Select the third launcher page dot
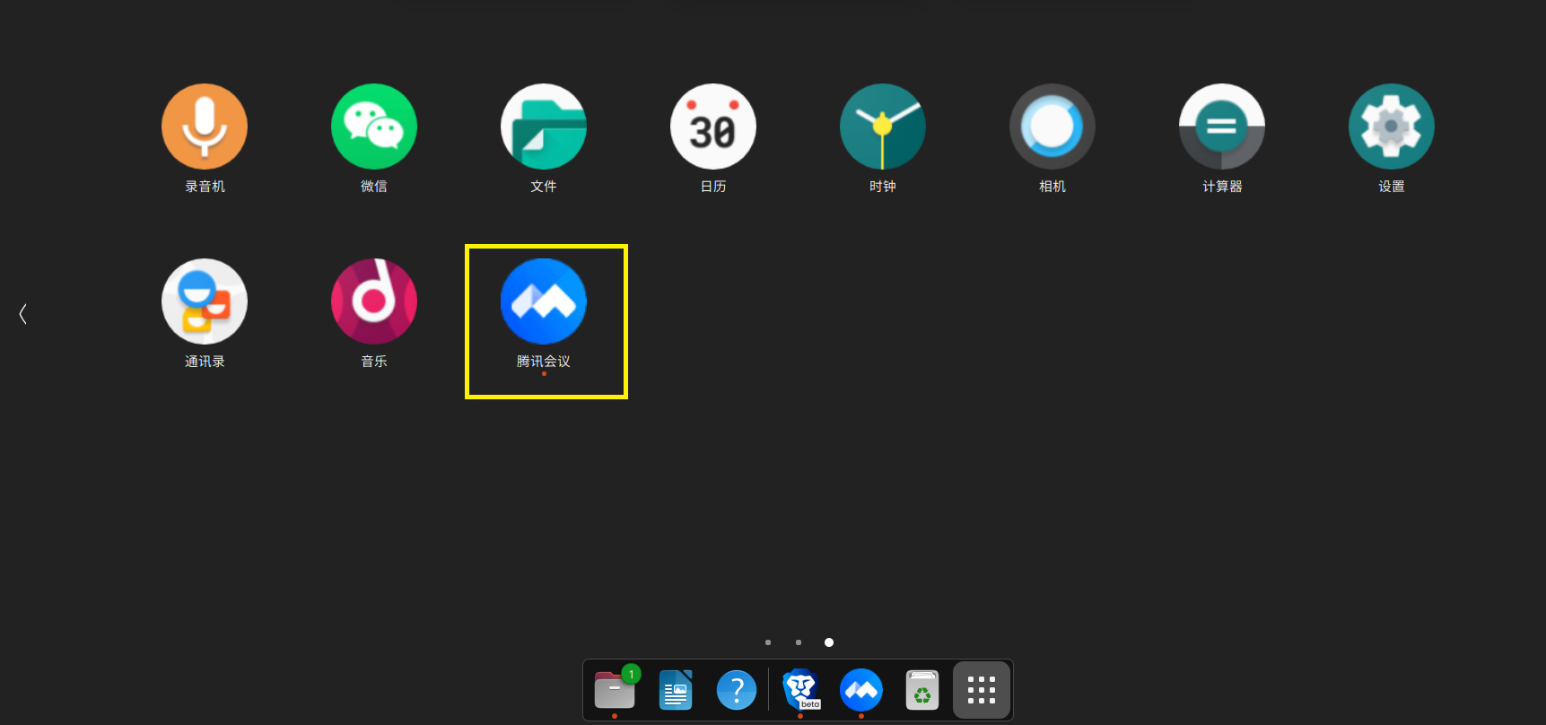Image resolution: width=1546 pixels, height=725 pixels. [829, 642]
